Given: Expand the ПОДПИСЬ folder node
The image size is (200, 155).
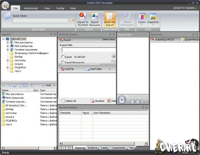Looking at the screenshot, I should (7, 67).
